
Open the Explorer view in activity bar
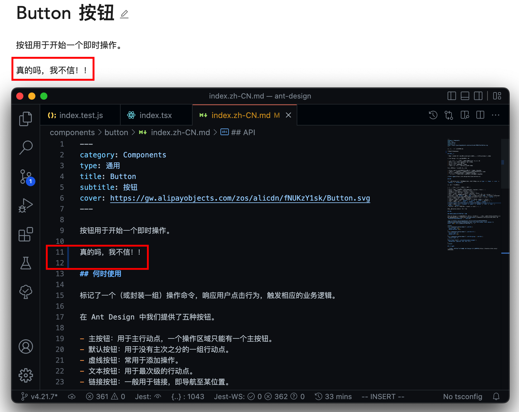pyautogui.click(x=25, y=119)
